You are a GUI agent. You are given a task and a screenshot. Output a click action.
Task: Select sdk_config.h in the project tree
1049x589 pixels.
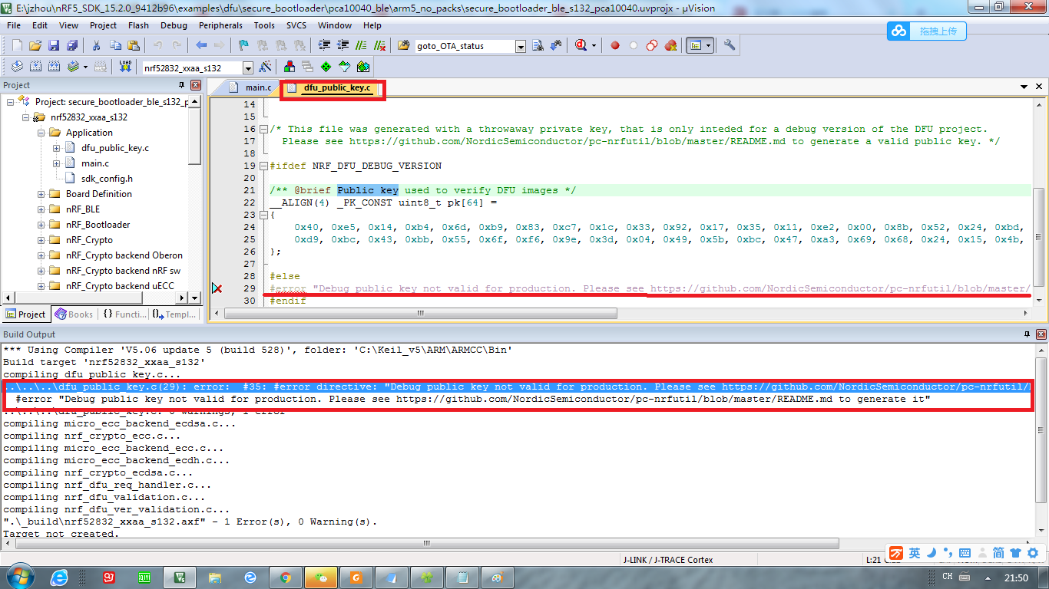click(106, 179)
